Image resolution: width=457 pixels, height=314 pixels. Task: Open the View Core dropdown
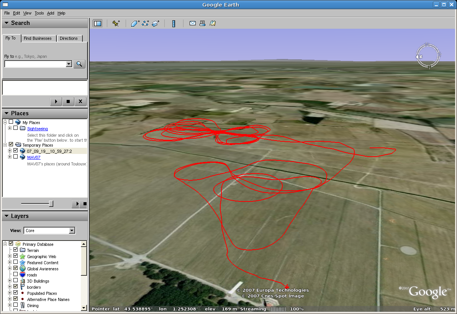click(72, 231)
